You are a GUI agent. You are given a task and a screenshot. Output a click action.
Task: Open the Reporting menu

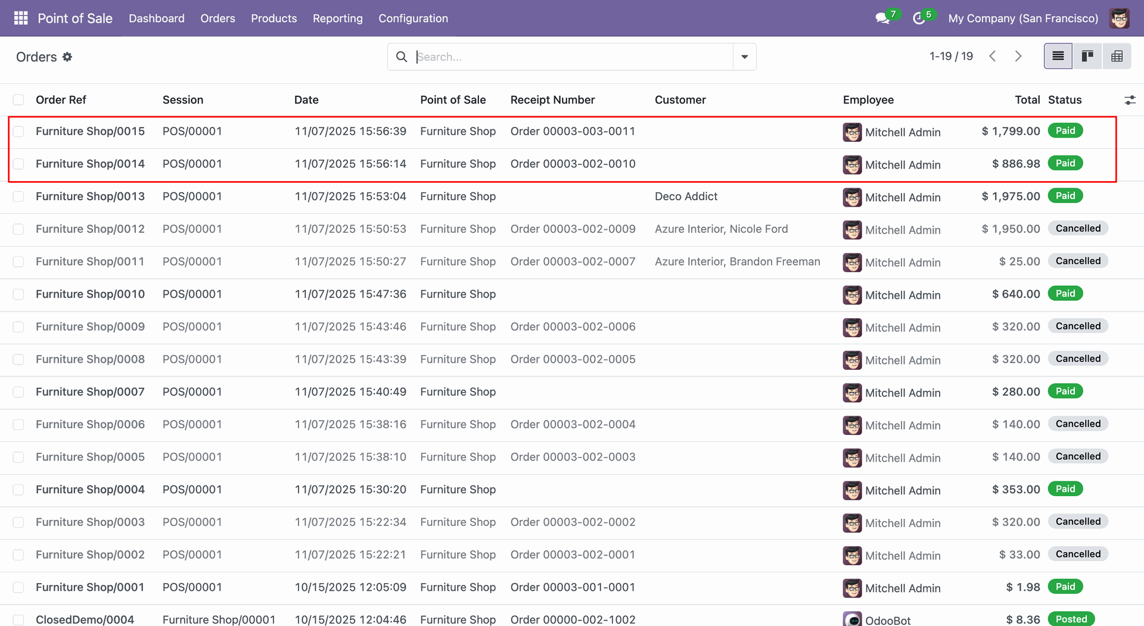337,18
